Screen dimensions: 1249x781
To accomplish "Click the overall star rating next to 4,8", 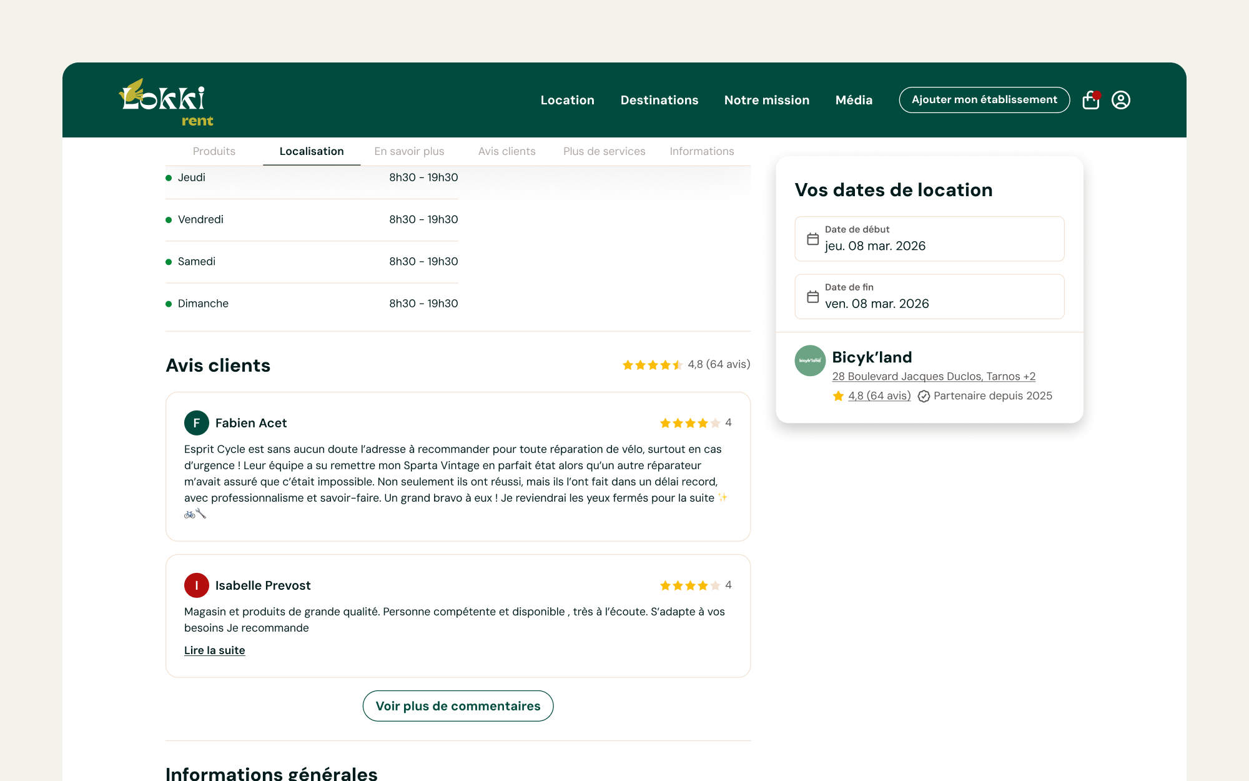I will tap(653, 365).
